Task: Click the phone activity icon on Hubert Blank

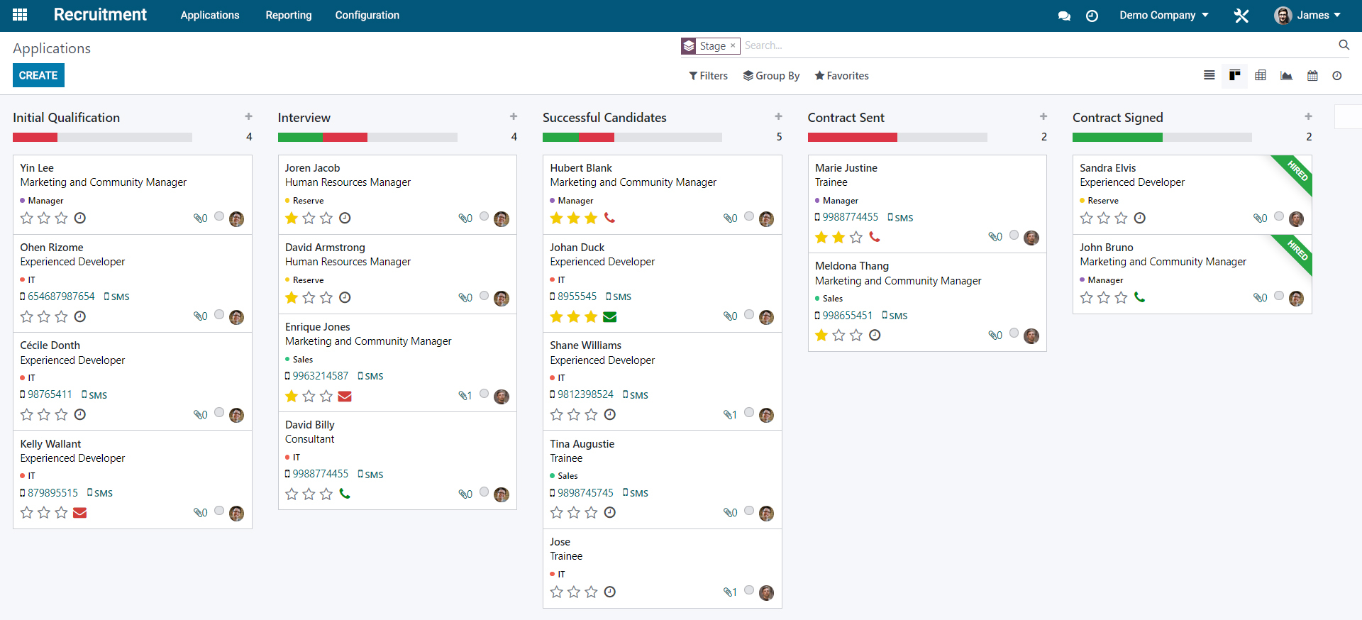Action: click(x=609, y=218)
